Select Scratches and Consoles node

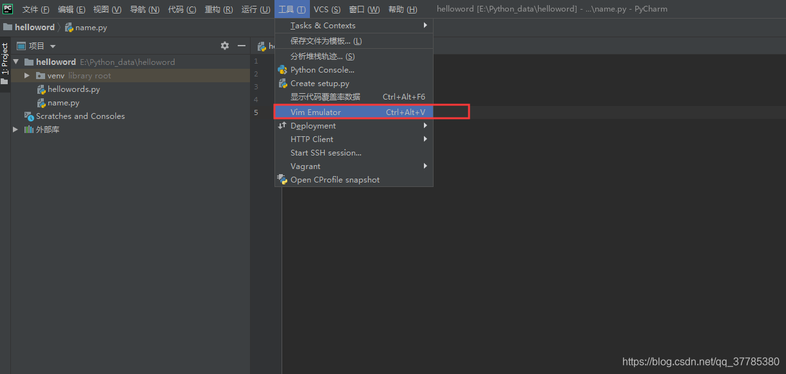[x=81, y=116]
